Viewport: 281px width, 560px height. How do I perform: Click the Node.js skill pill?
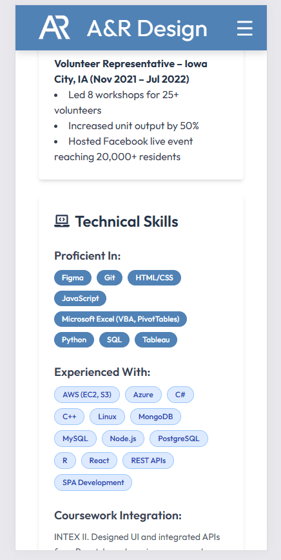click(123, 439)
